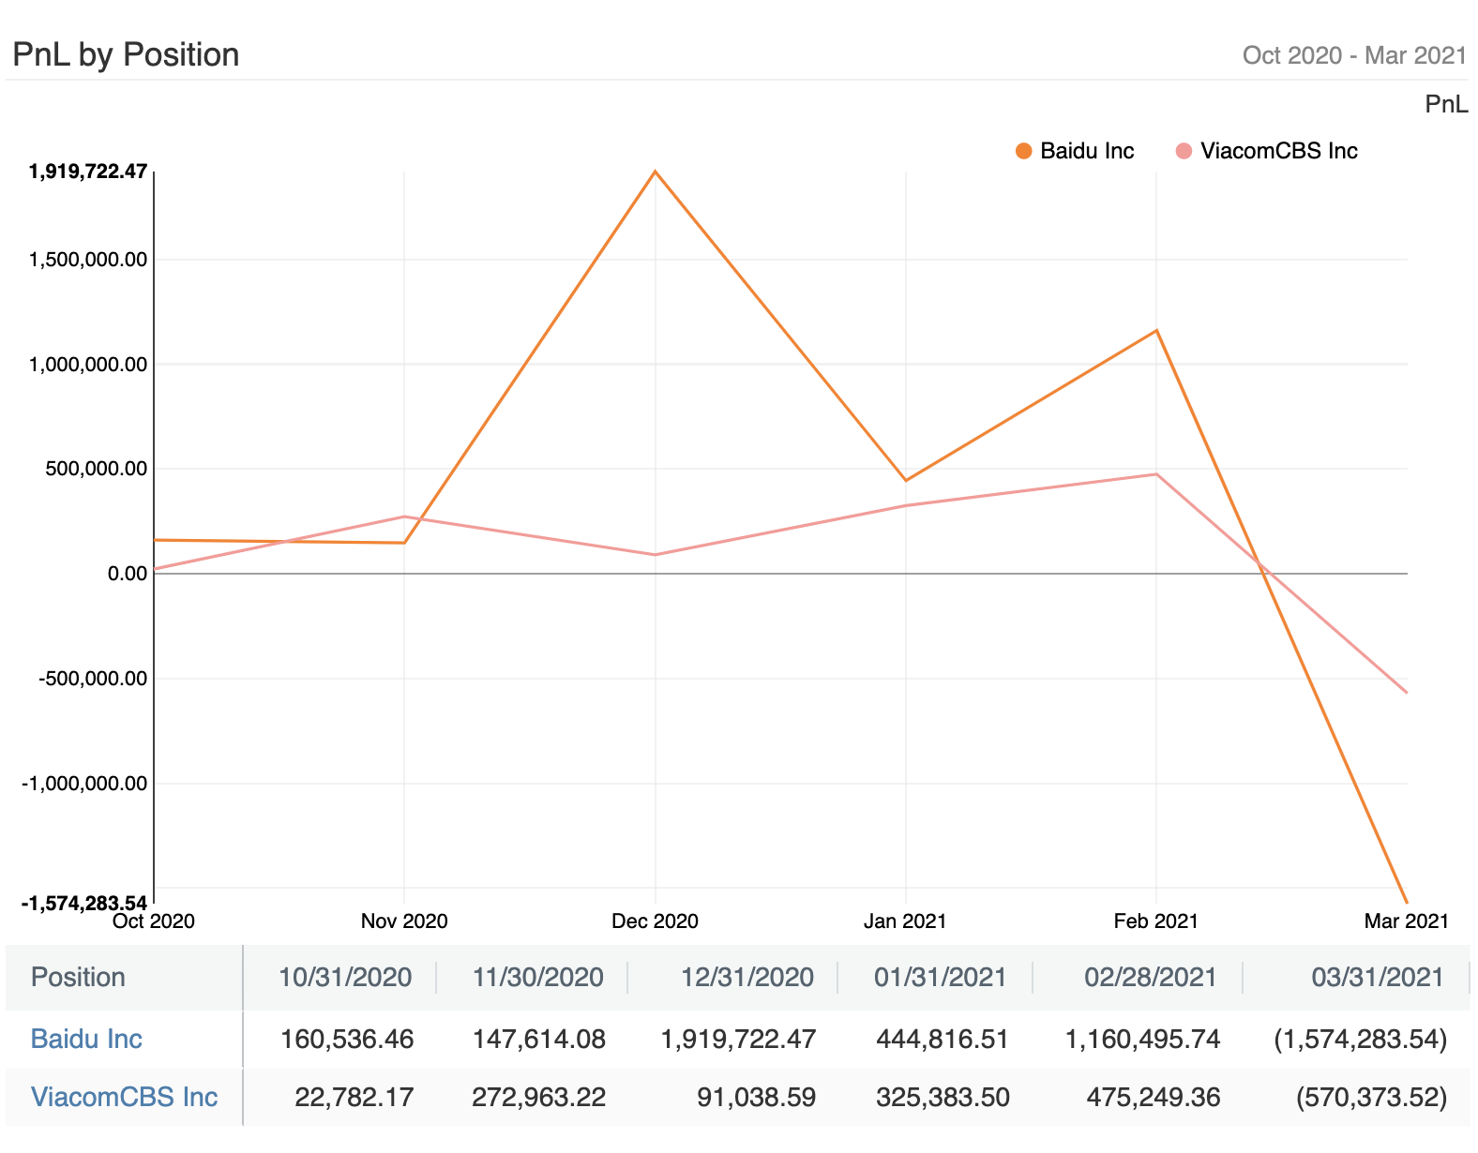Click the Baidu line point at Feb 2021

(x=1156, y=330)
